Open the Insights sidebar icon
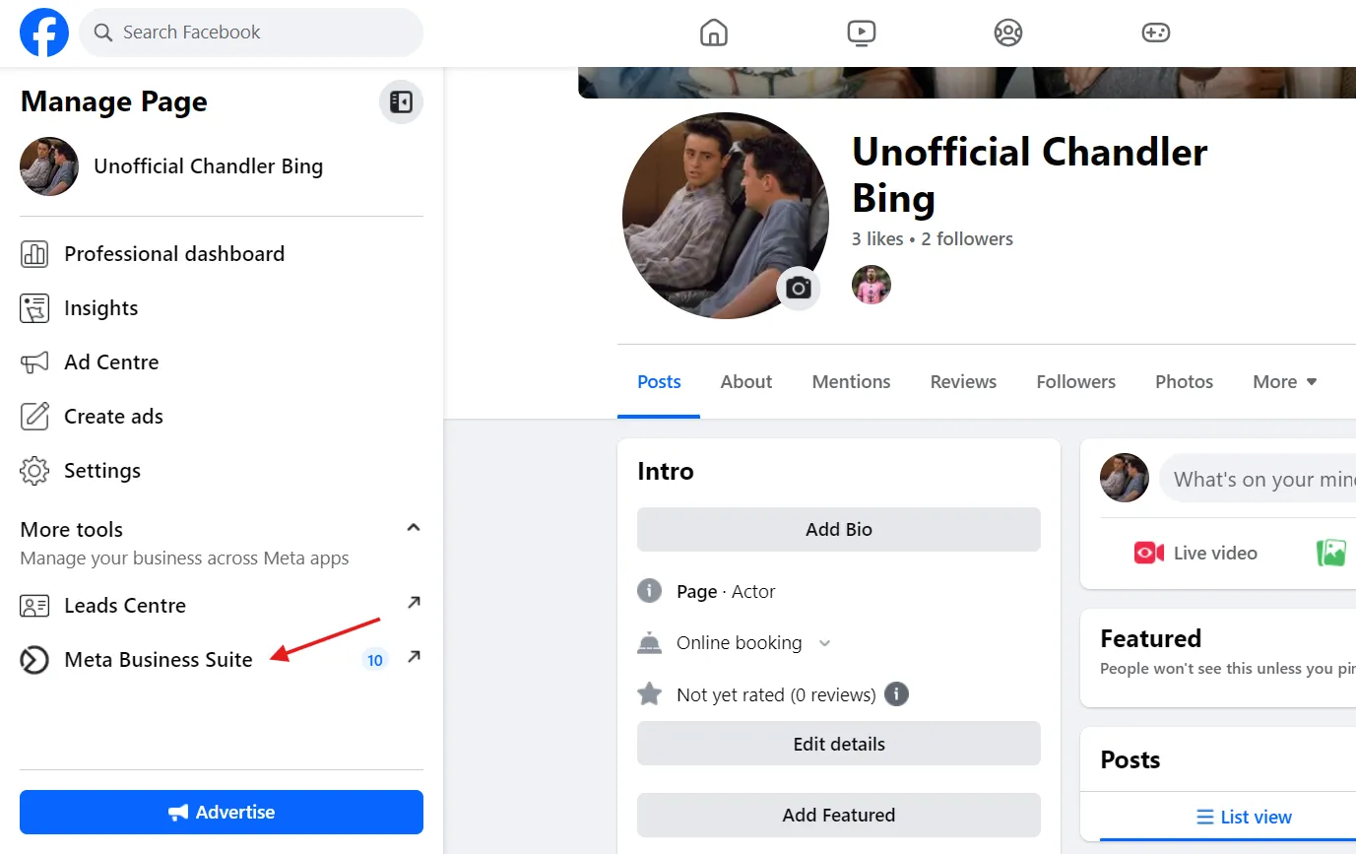1356x854 pixels. [x=34, y=307]
